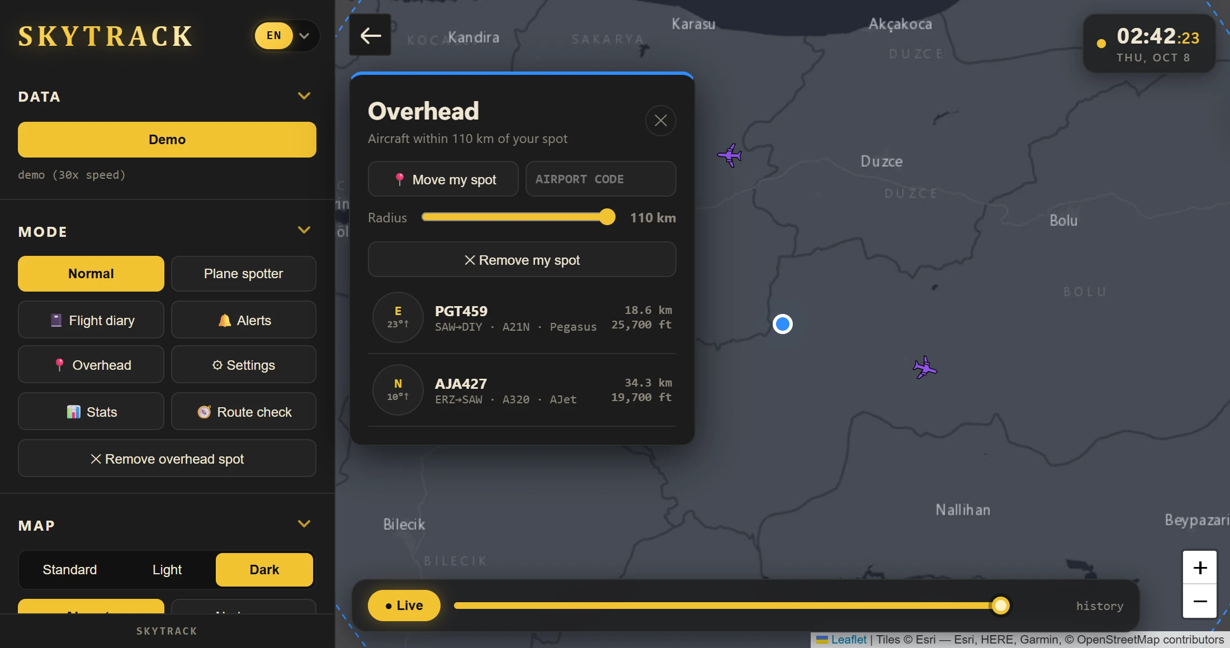The image size is (1230, 648).
Task: Click Remove my spot
Action: pos(522,260)
